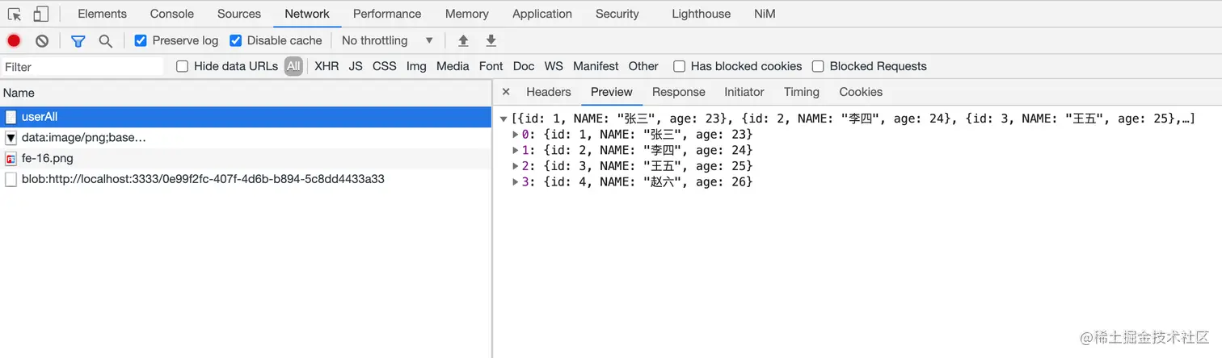
Task: Click the blob request file icon
Action: coord(11,180)
